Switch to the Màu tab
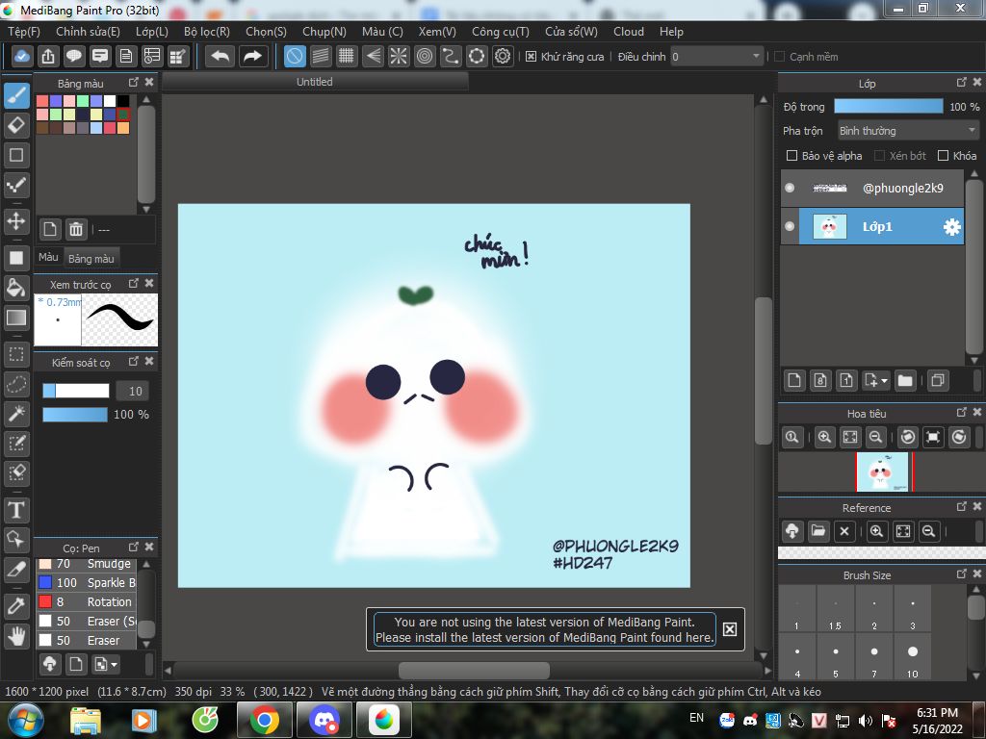 [48, 257]
